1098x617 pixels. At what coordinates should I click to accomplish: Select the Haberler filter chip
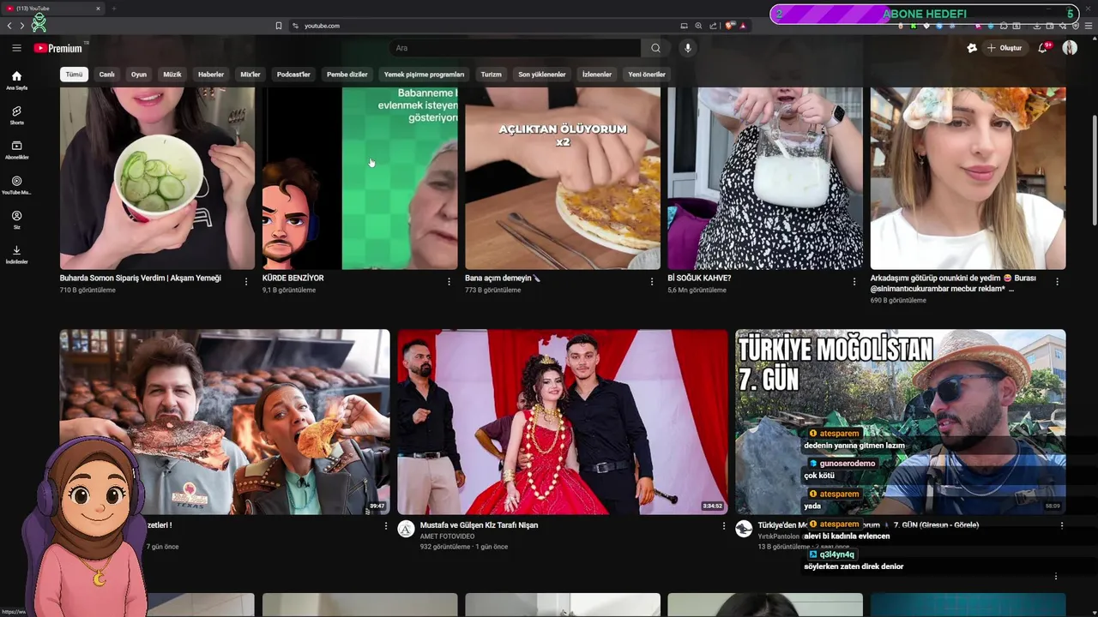pyautogui.click(x=211, y=75)
